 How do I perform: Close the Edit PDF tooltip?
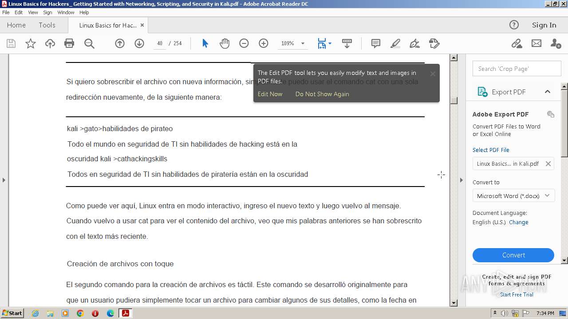433,74
